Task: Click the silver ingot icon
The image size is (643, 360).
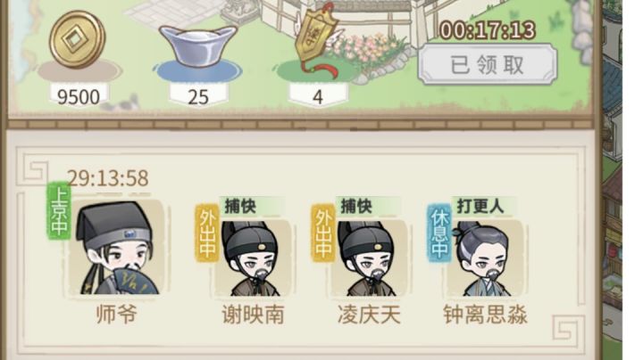Action: 197,45
